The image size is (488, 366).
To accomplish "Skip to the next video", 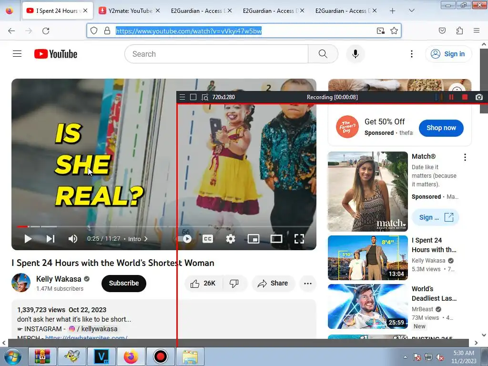I will click(51, 239).
